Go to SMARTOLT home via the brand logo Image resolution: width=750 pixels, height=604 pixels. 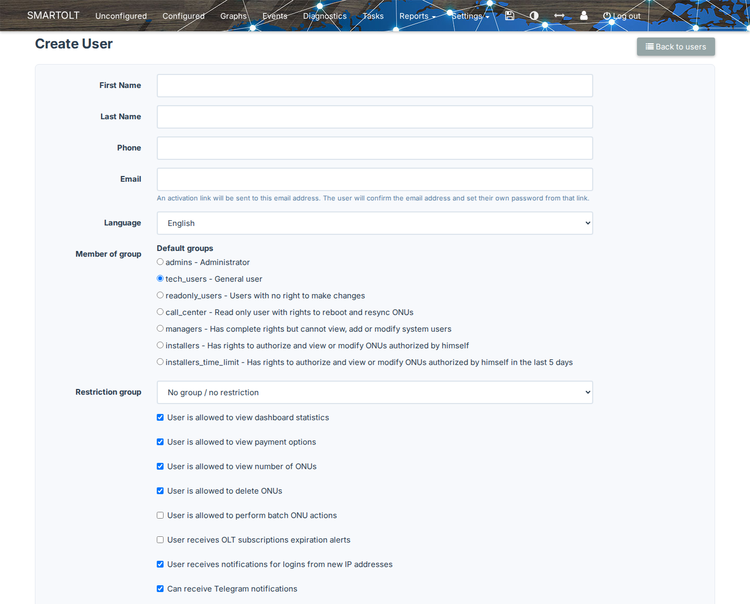pos(53,16)
